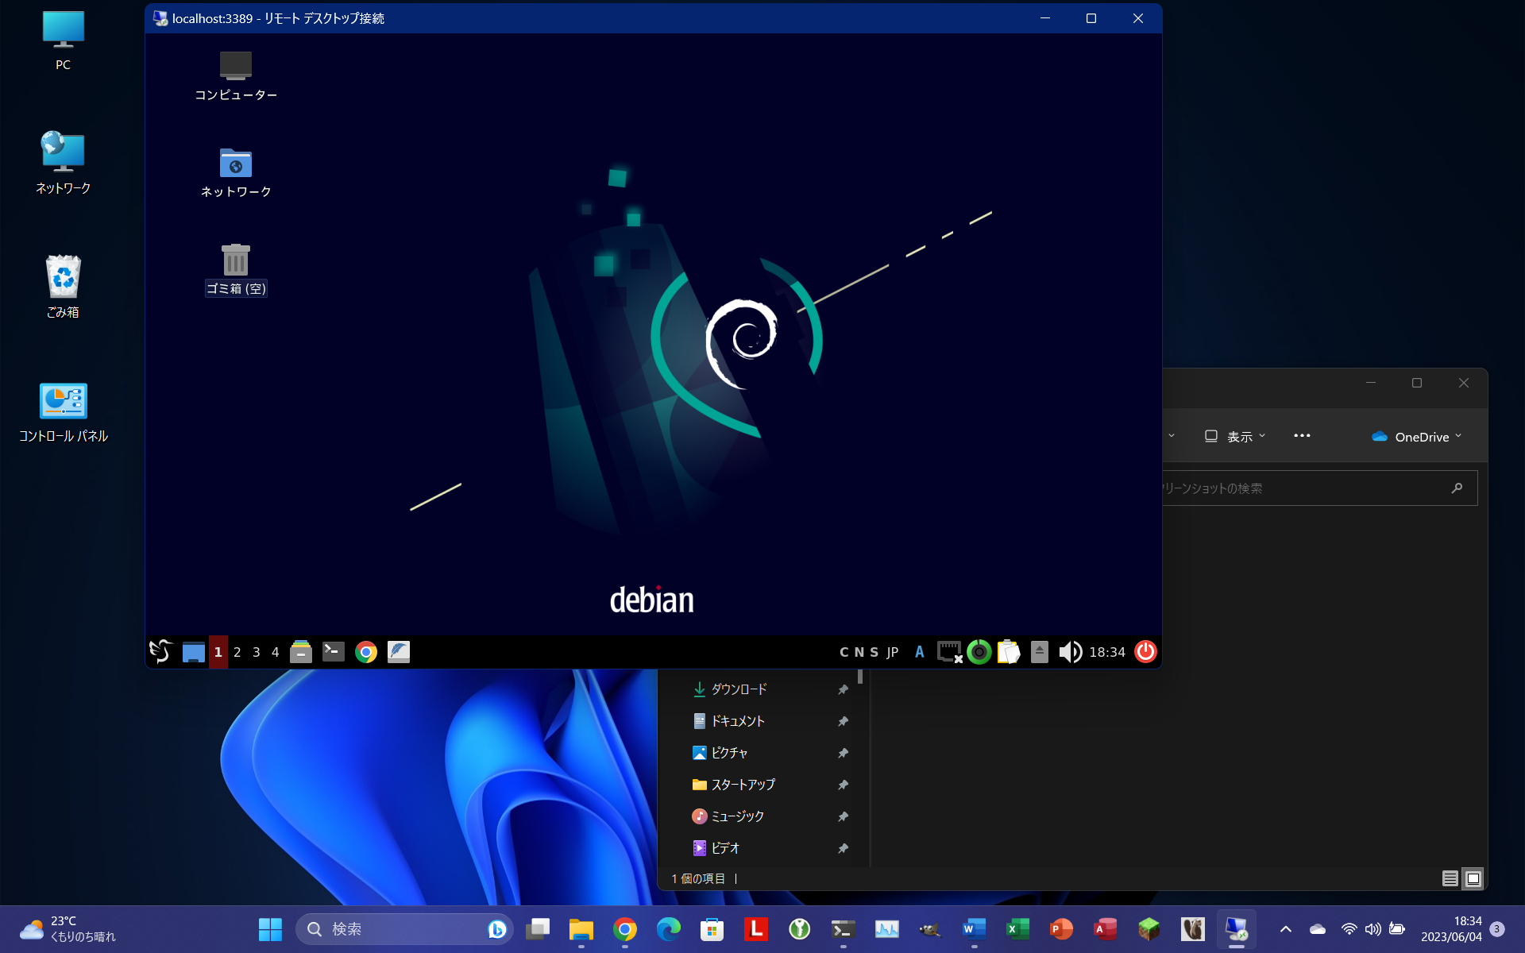Switch to workspace 2 on the Debian panel
This screenshot has width=1525, height=953.
[237, 651]
